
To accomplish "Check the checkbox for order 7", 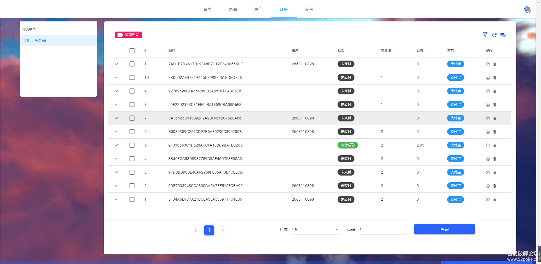I will coord(132,118).
